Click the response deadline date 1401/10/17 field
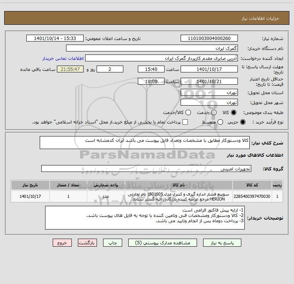This screenshot has height=284, width=294. click(209, 69)
